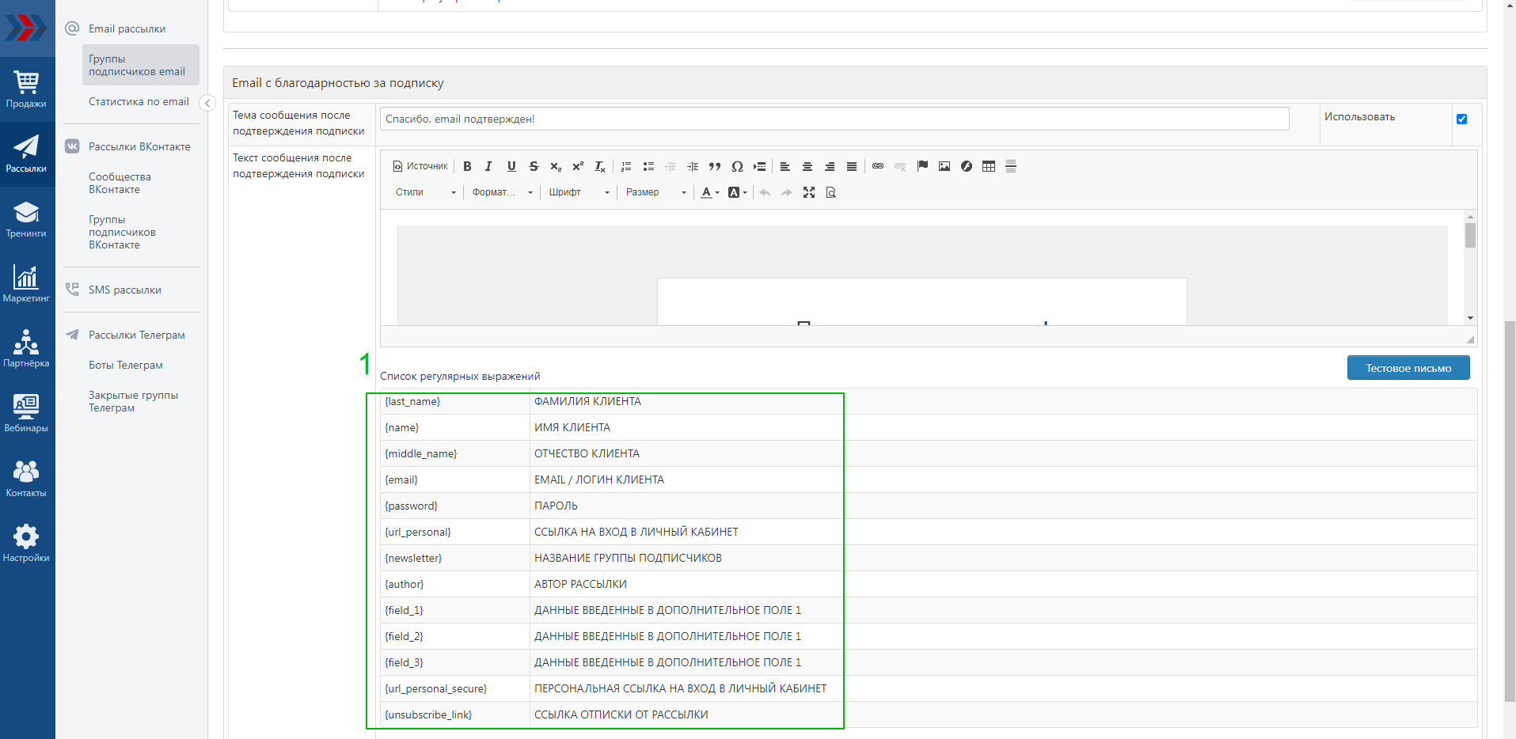Insert a numbered list in the editor
Screen dimensions: 1516x739
click(x=626, y=166)
